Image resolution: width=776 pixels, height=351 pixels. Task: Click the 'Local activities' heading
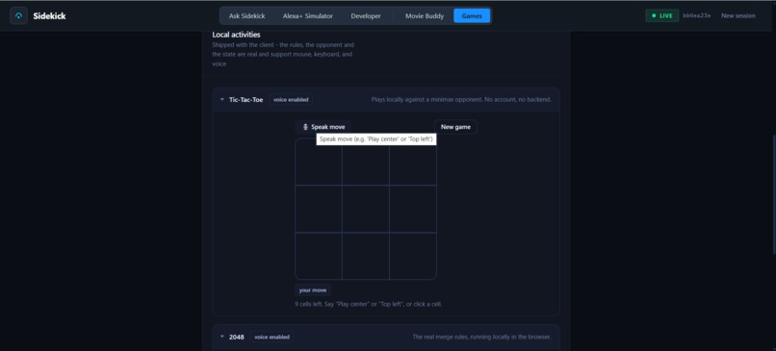(236, 35)
